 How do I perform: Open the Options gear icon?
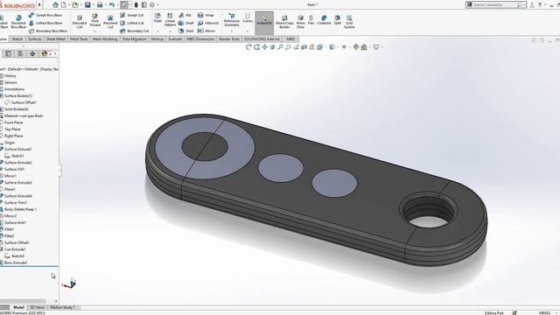pos(151,4)
